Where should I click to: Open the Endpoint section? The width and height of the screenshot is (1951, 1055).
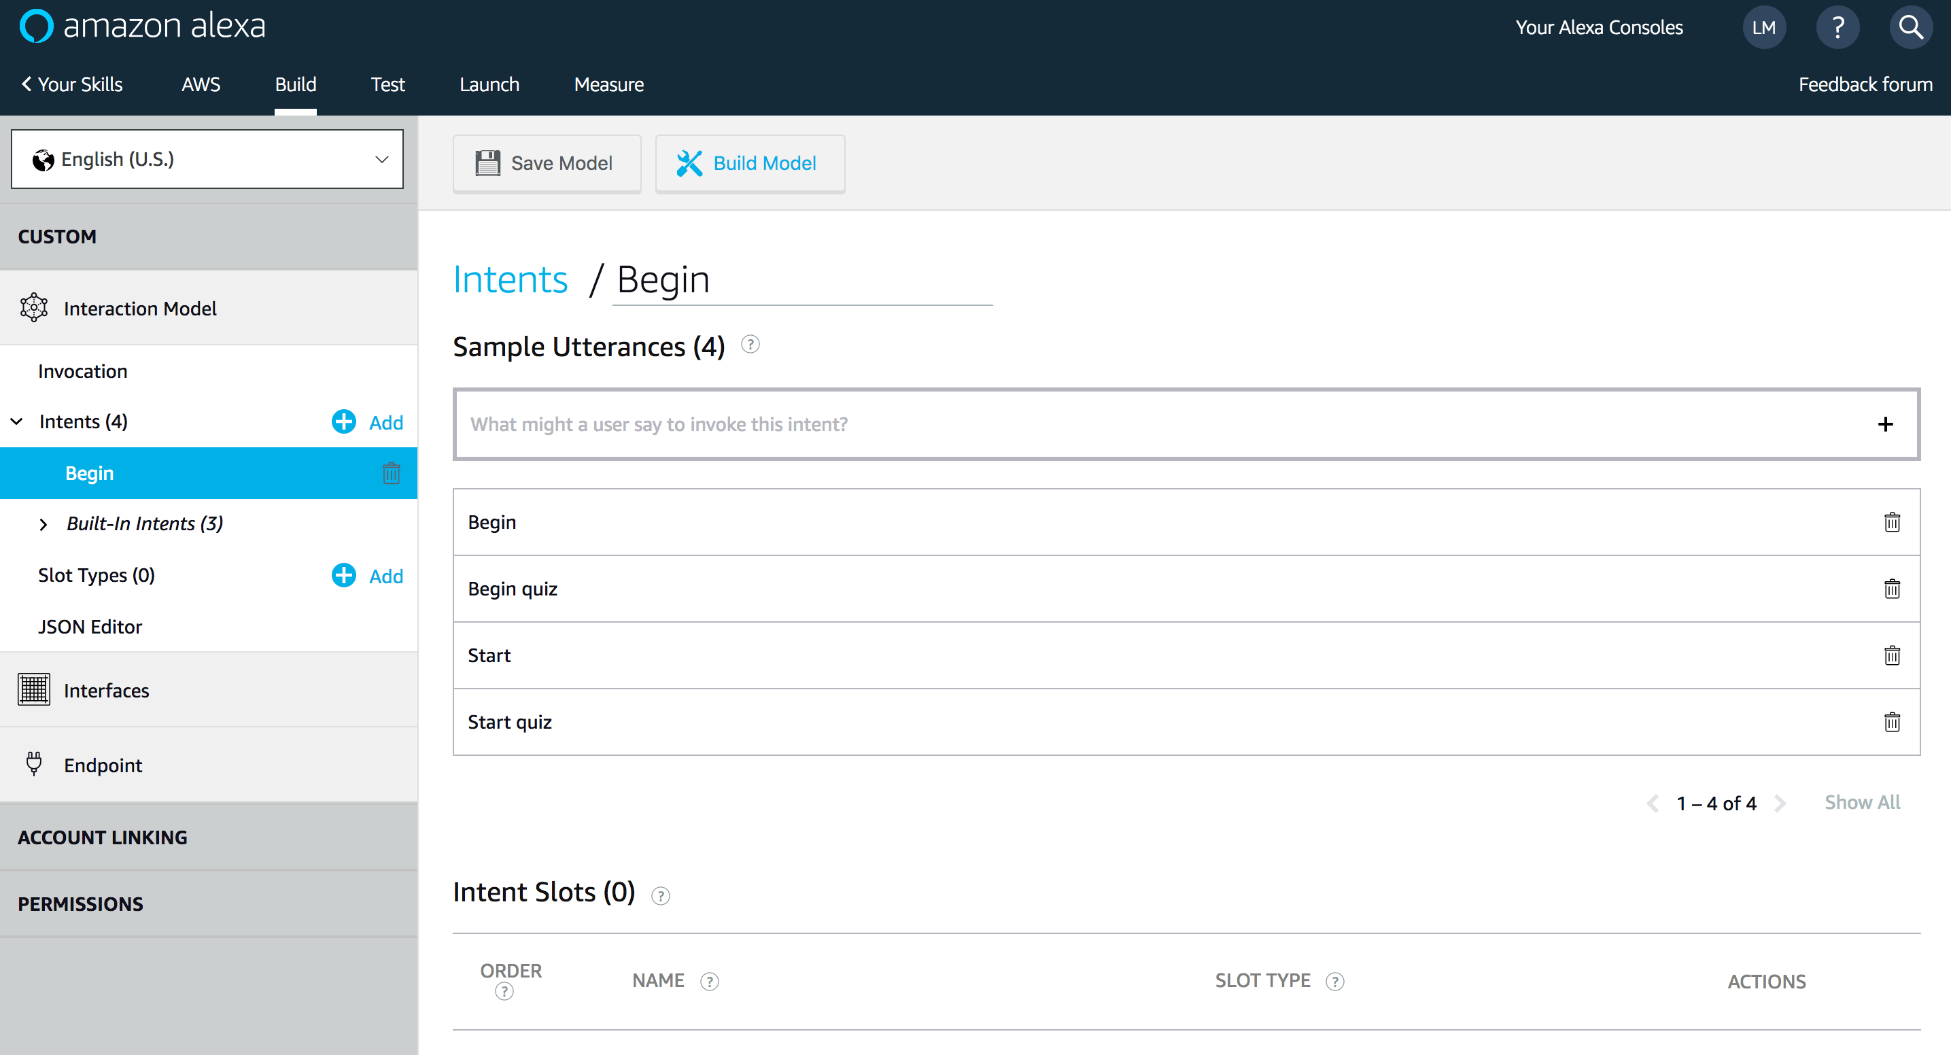point(208,765)
